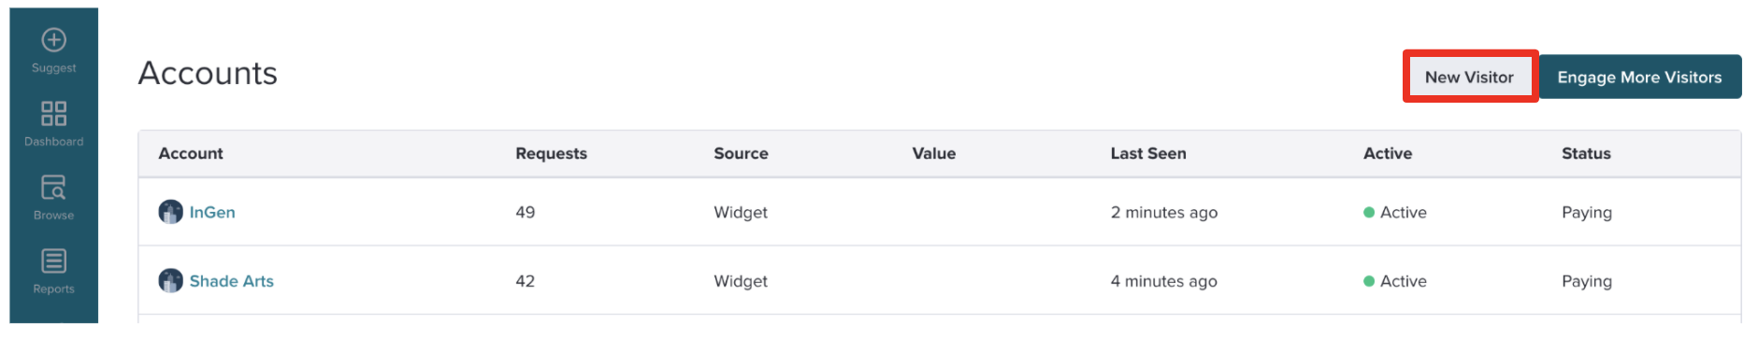This screenshot has width=1758, height=351.
Task: Open the Reports icon in sidebar
Action: point(54,261)
